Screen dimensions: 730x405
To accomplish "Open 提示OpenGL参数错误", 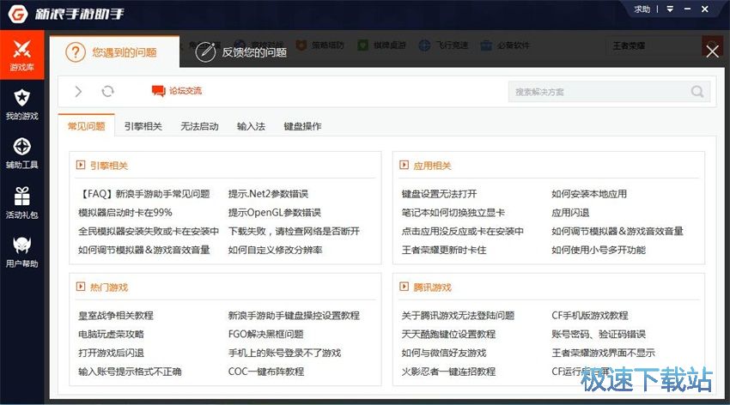I will 275,213.
